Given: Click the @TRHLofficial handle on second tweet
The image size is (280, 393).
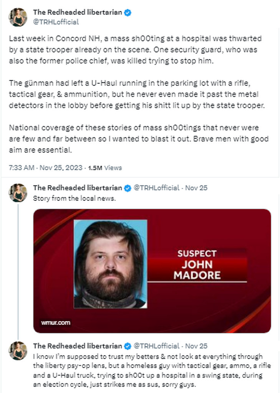Looking at the screenshot, I should 157,188.
